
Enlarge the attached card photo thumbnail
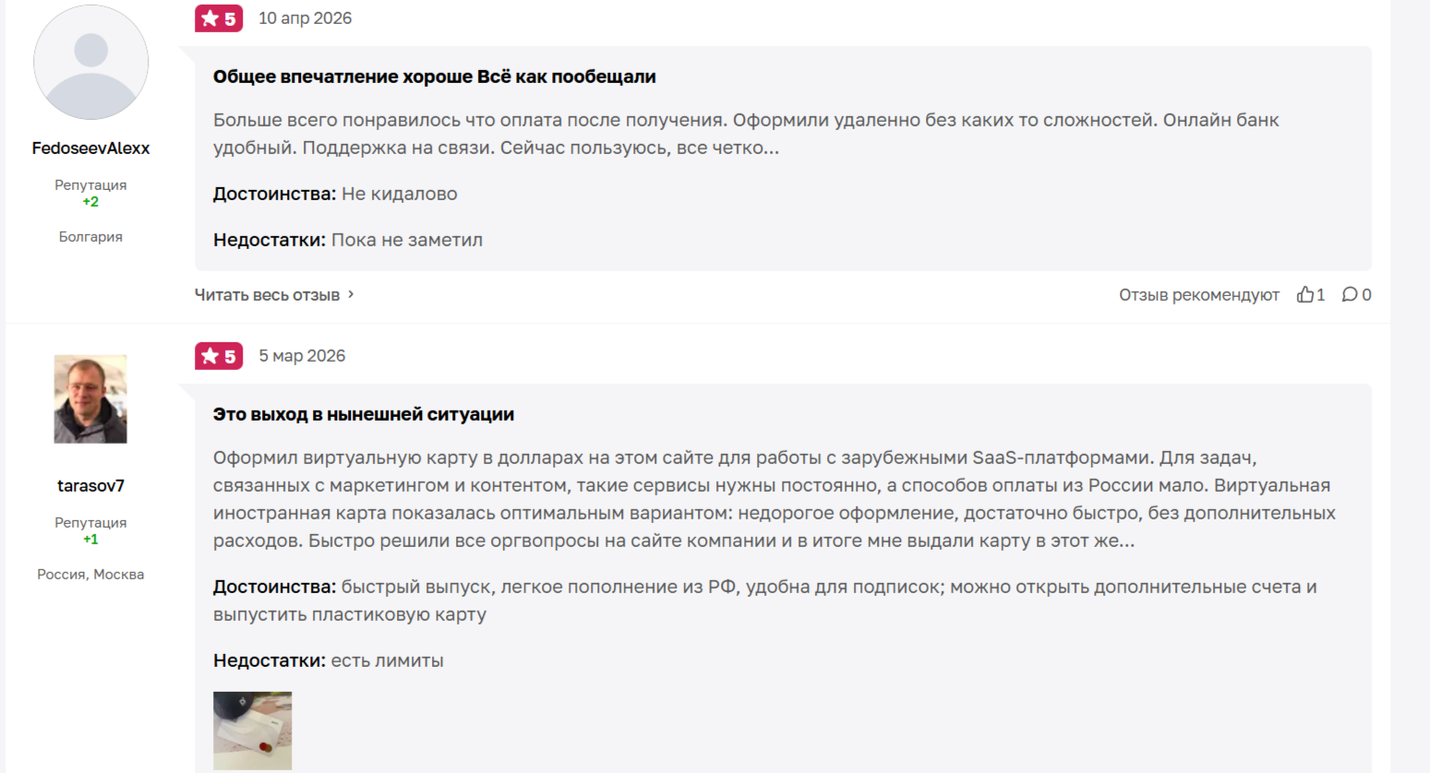point(252,731)
